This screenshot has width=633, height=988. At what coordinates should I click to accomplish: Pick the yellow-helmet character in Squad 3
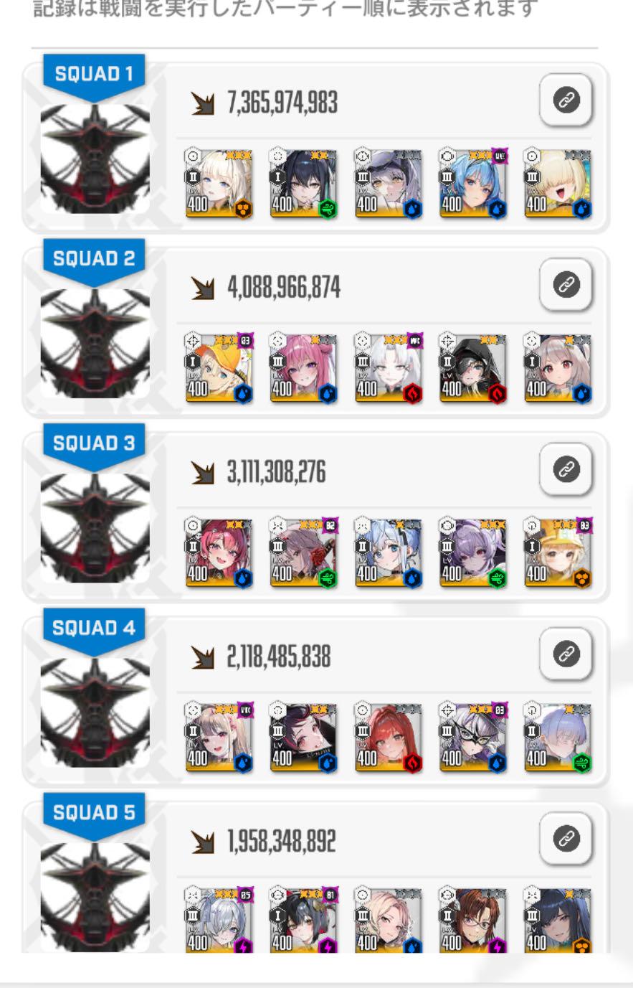tap(557, 552)
